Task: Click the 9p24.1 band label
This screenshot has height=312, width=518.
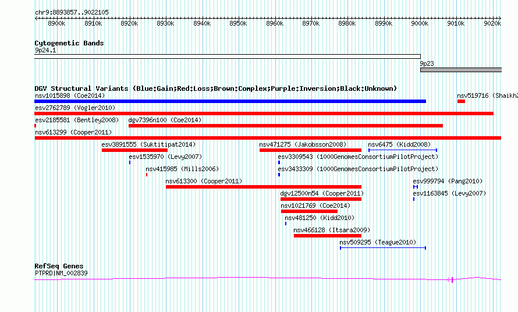Action: point(45,50)
